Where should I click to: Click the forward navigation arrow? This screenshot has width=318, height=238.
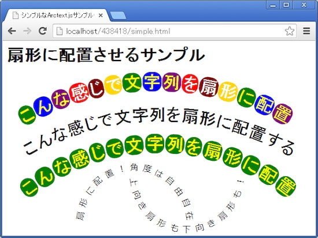(x=27, y=31)
